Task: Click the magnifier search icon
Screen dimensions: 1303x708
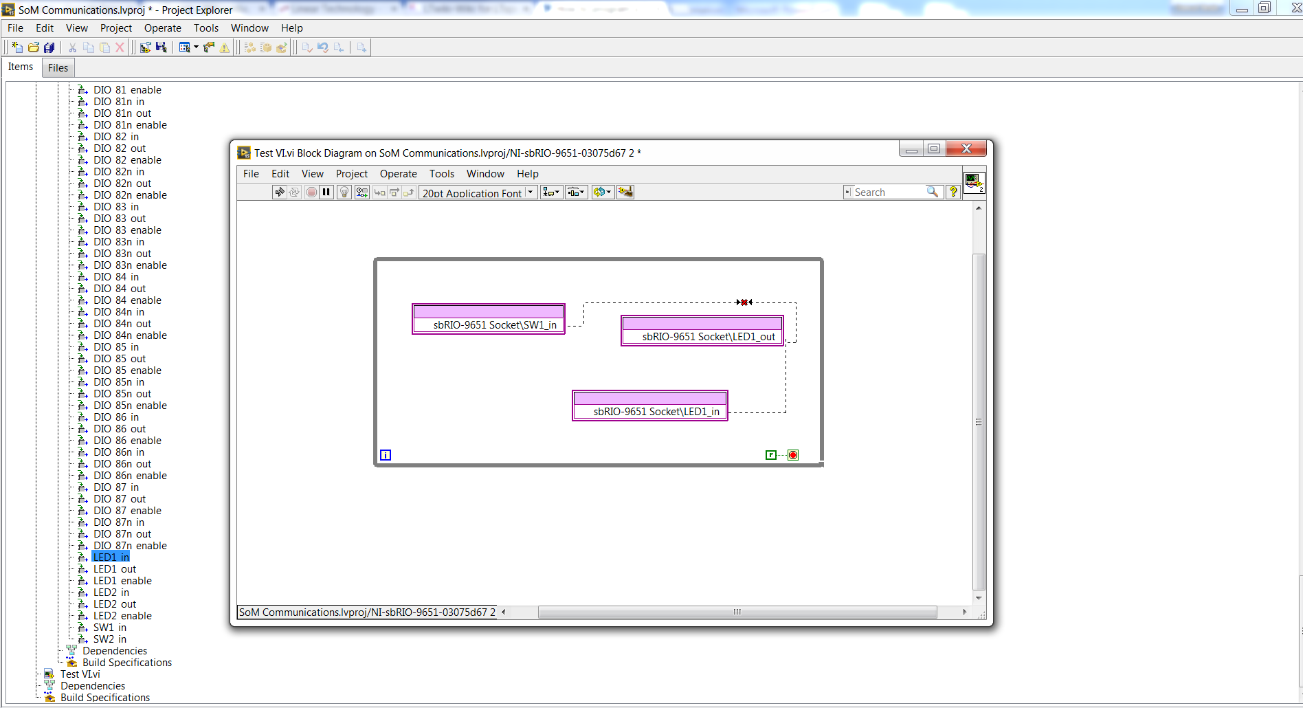Action: (933, 192)
